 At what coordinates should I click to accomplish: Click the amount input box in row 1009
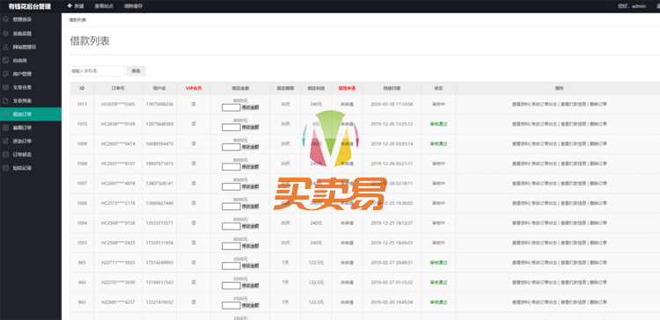point(231,147)
